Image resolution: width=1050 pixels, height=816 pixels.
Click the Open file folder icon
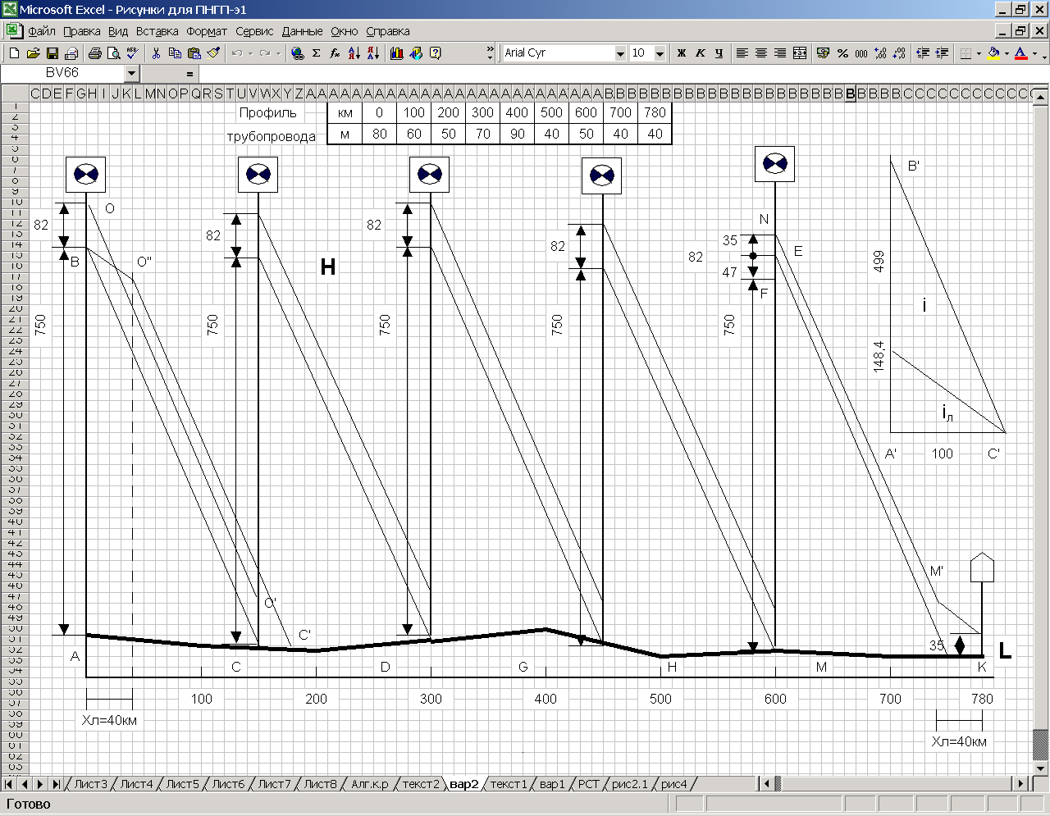coord(33,53)
